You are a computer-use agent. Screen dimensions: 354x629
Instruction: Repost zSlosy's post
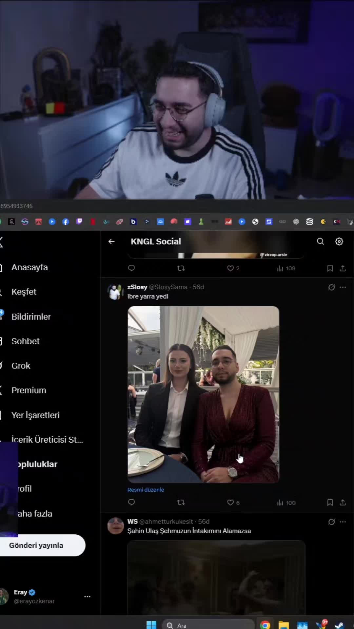(x=181, y=502)
